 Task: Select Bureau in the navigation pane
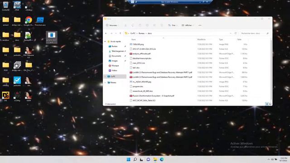[x=115, y=46]
